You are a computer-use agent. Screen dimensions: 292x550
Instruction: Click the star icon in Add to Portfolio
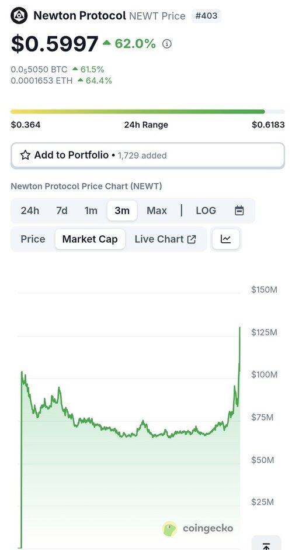point(25,155)
